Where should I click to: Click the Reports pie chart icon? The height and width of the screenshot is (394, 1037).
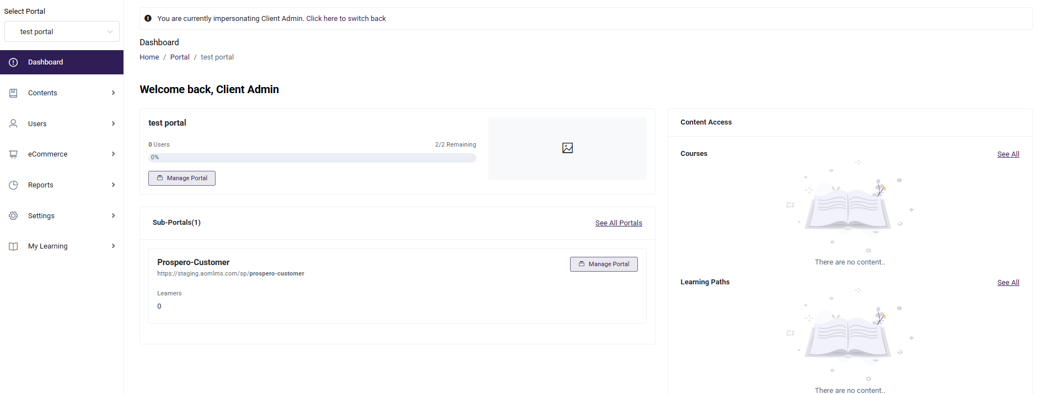[x=13, y=185]
